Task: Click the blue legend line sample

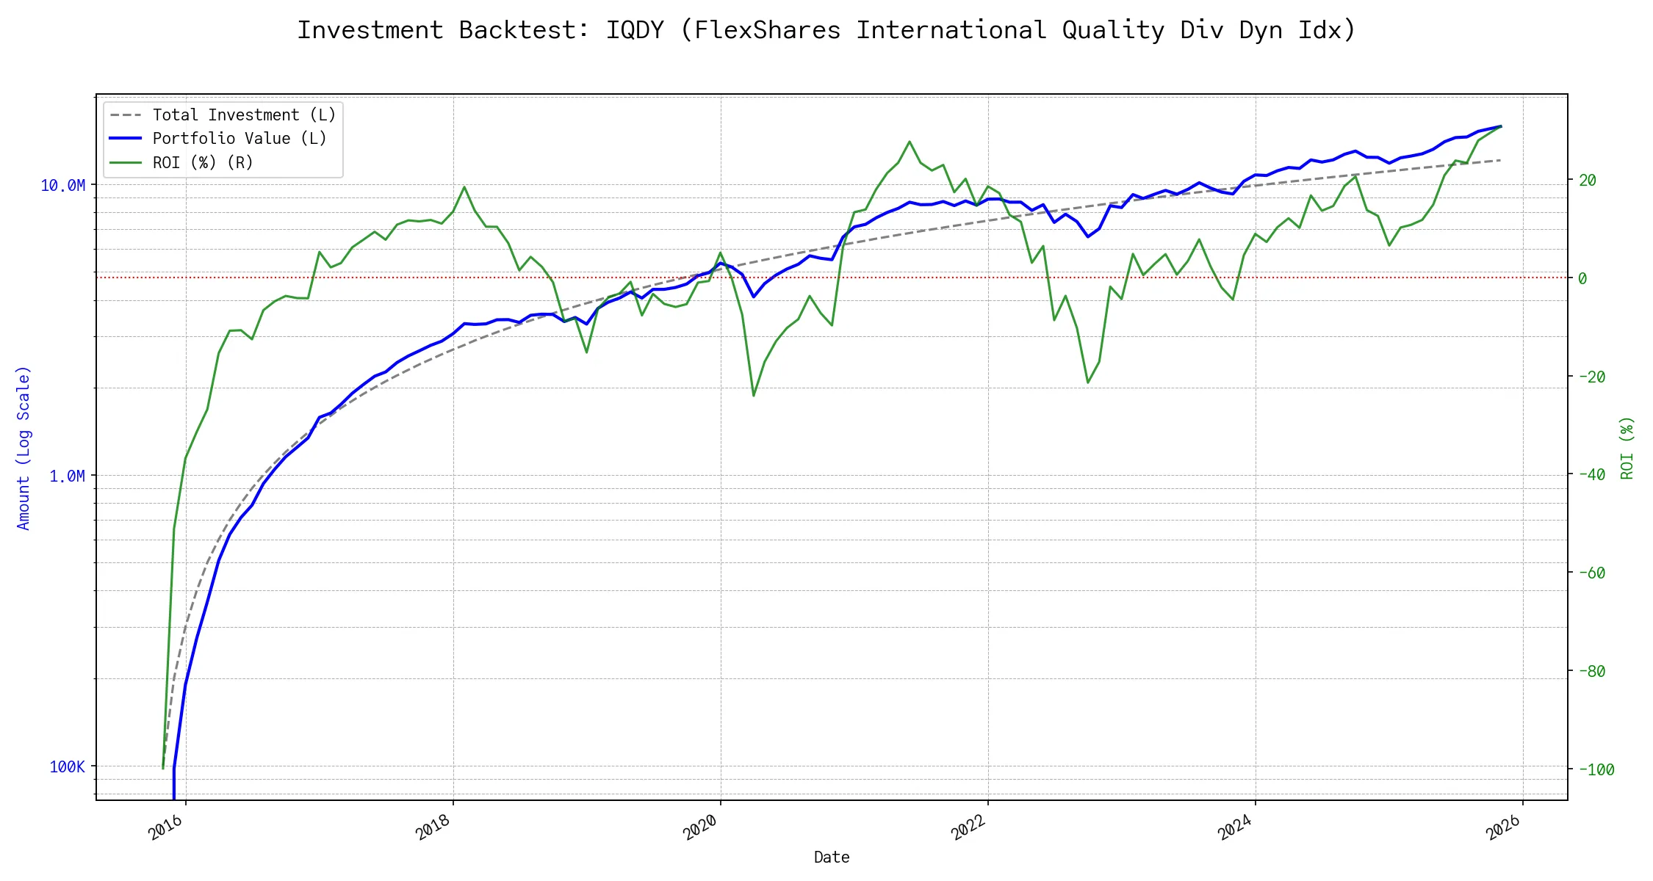Action: [126, 139]
